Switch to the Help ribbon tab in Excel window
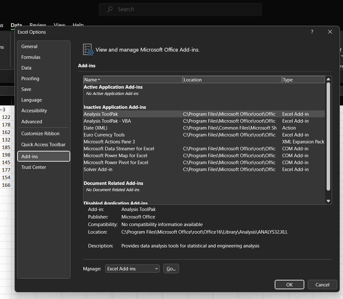Viewport: 343px width, 299px height. (78, 25)
